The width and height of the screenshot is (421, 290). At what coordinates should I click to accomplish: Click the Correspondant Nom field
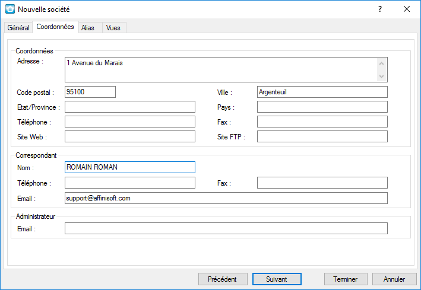130,167
